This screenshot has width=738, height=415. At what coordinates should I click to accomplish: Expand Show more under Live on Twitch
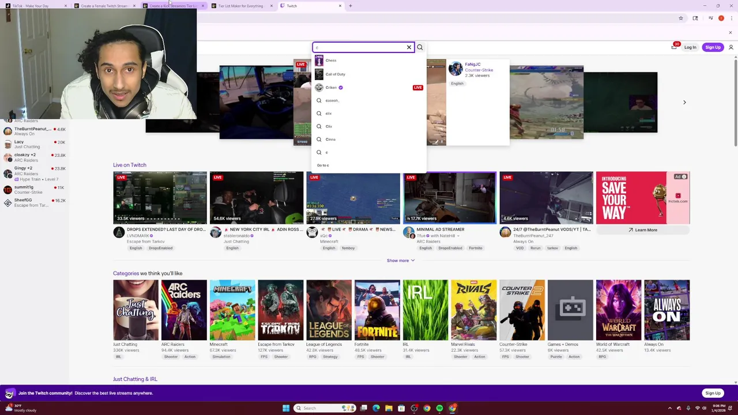coord(401,261)
